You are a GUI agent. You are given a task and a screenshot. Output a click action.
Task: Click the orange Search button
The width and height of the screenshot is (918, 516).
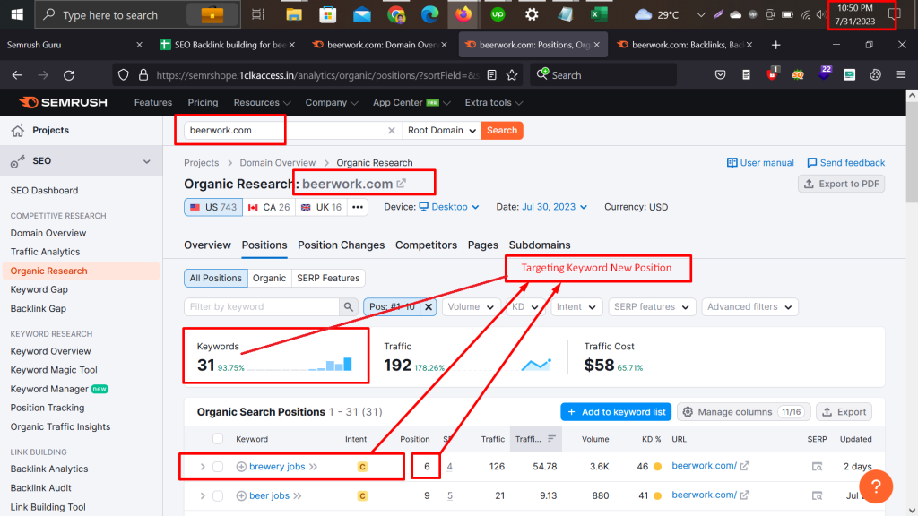[502, 131]
